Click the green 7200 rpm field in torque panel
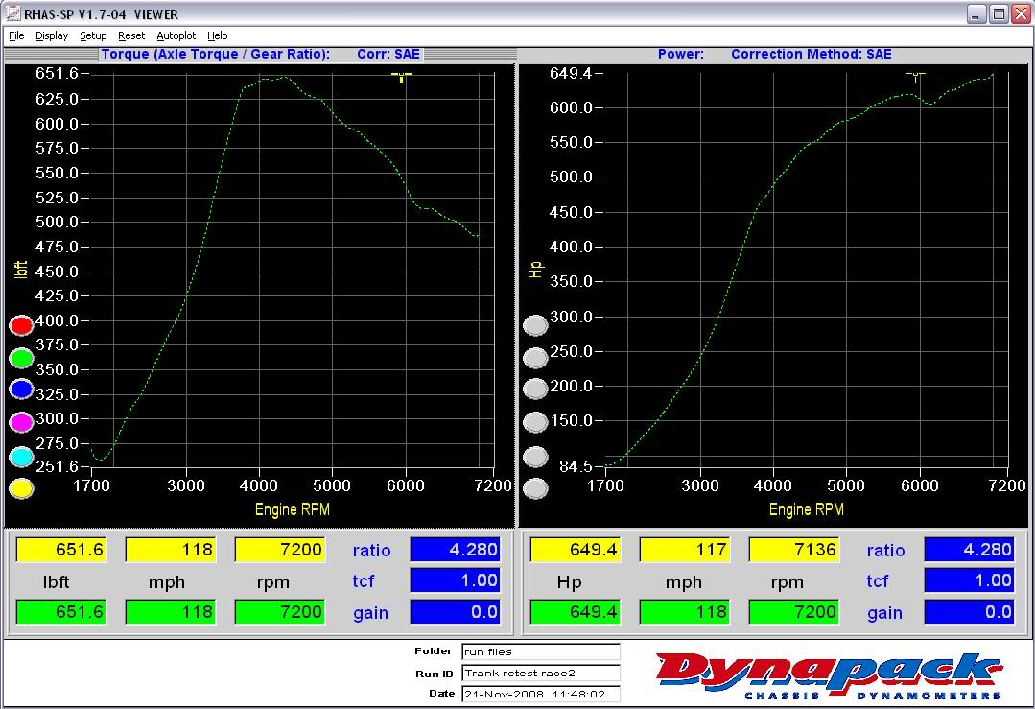The height and width of the screenshot is (709, 1035). (x=279, y=612)
